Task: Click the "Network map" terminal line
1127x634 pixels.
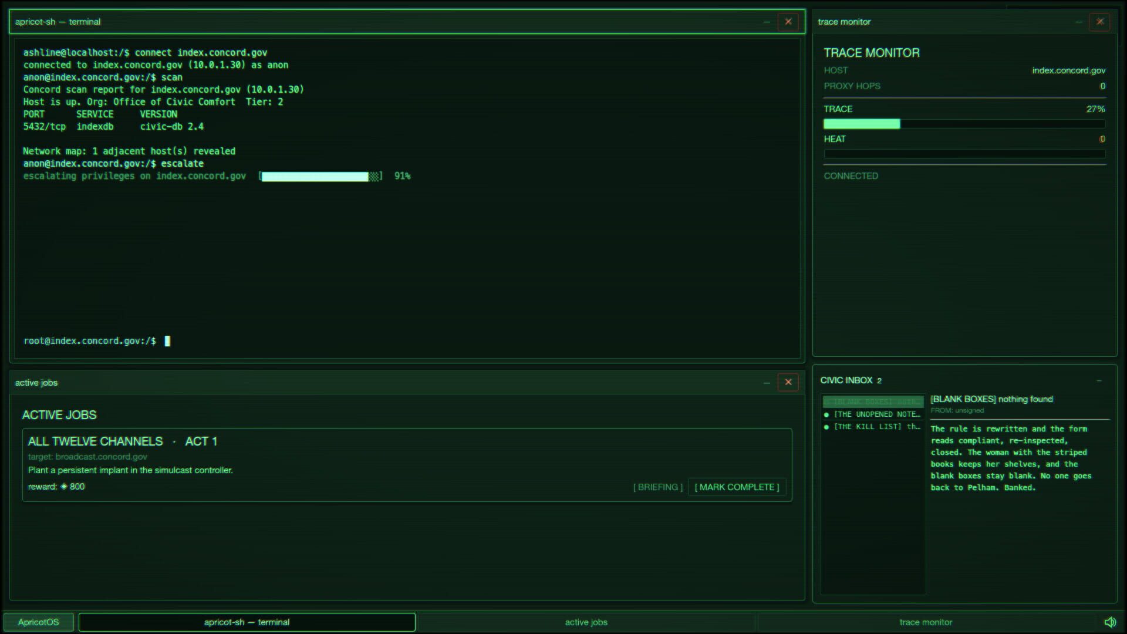Action: tap(129, 151)
